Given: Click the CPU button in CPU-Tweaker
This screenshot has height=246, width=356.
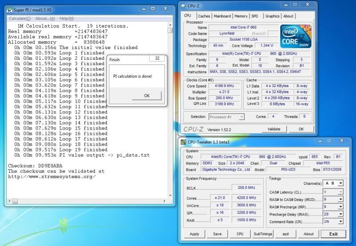Looking at the screenshot, I should (240, 234).
